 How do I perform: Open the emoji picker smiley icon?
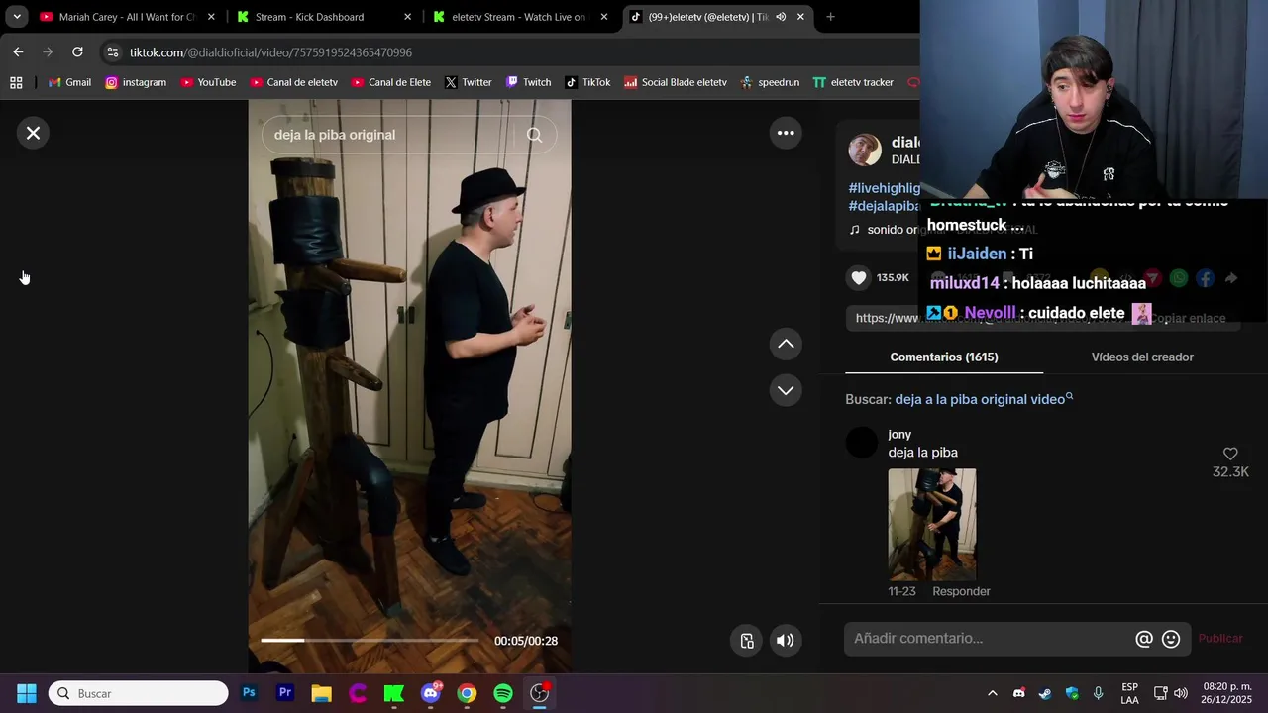tap(1171, 640)
